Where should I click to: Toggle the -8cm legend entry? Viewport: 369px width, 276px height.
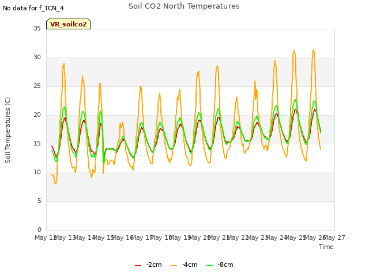click(x=220, y=264)
